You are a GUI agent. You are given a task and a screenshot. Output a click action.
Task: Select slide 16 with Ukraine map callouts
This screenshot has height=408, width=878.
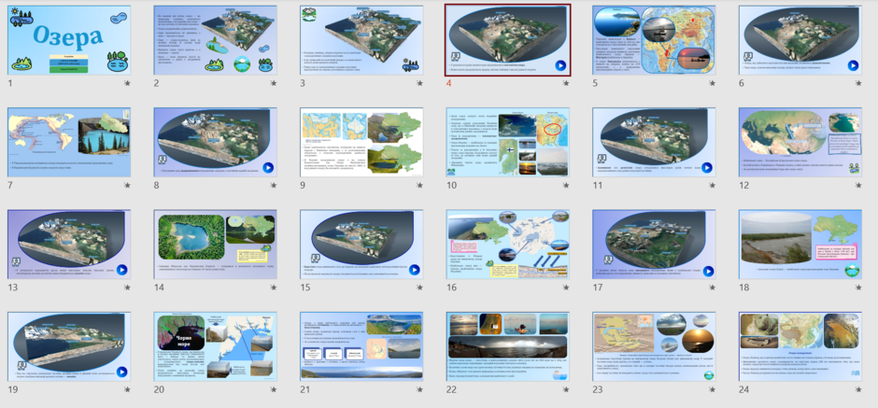point(508,245)
